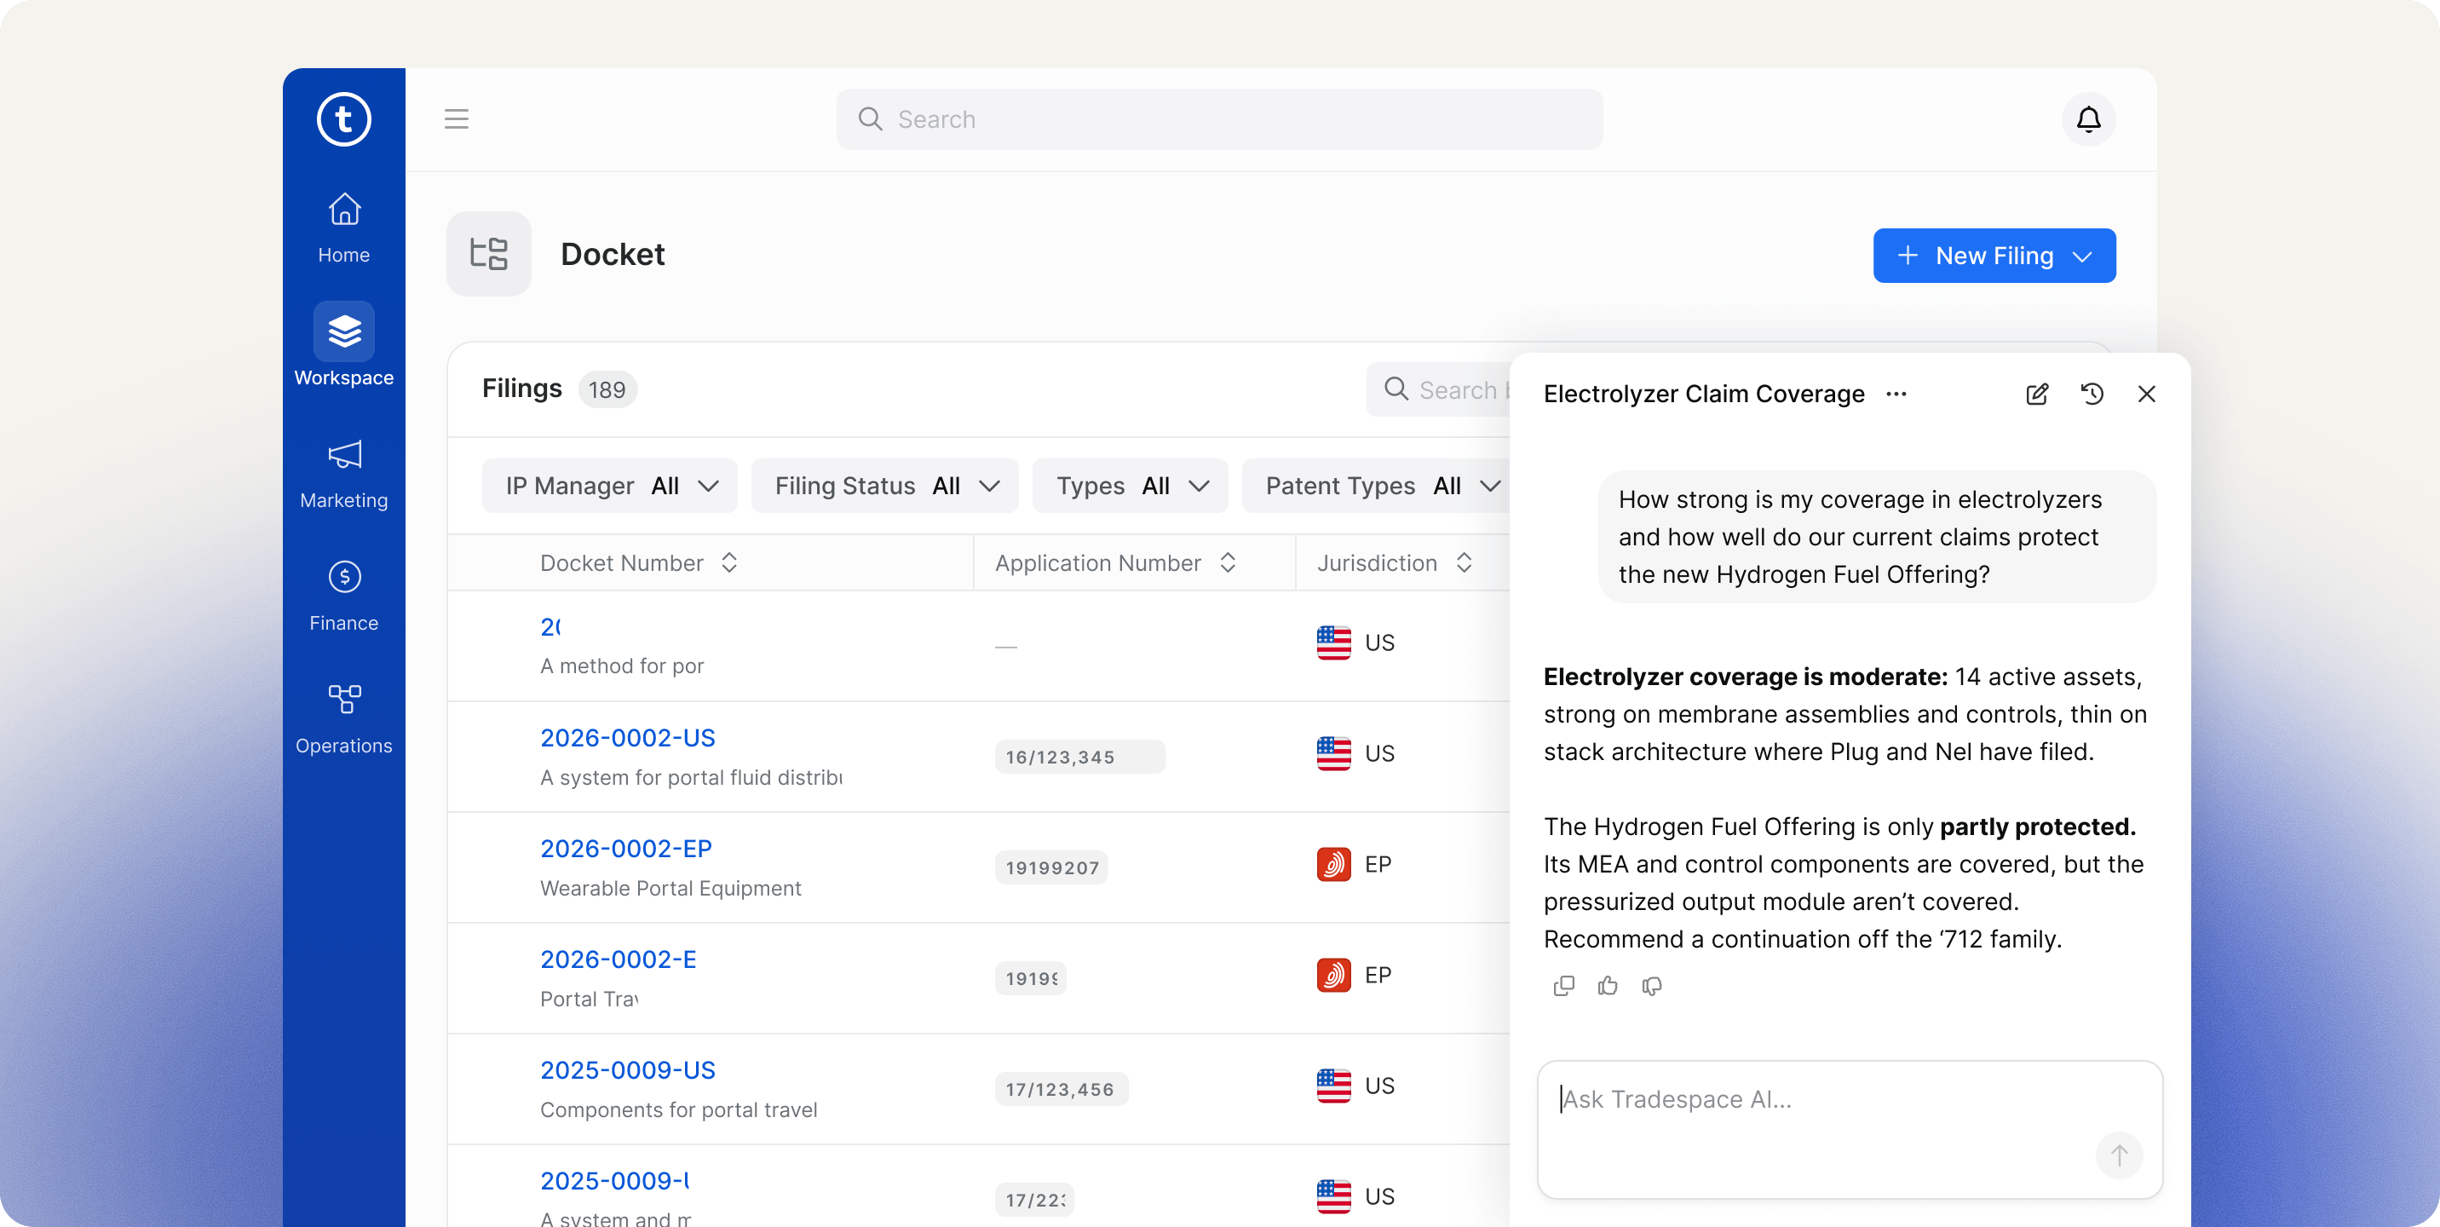Toggle the hamburger menu icon

(457, 119)
